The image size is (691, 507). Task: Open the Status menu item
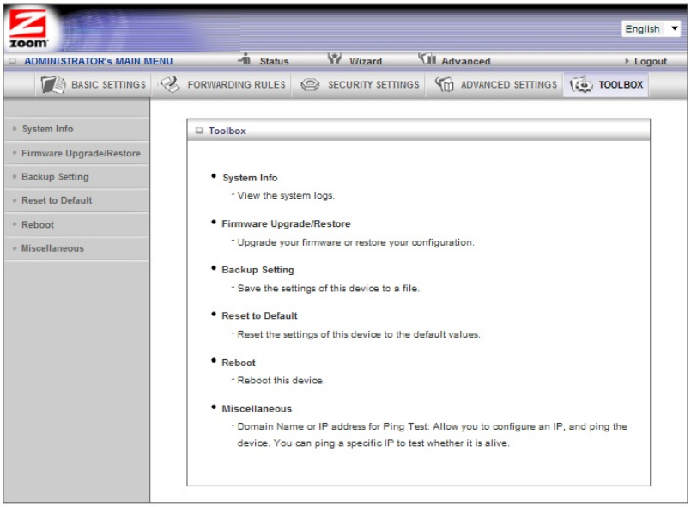[274, 61]
